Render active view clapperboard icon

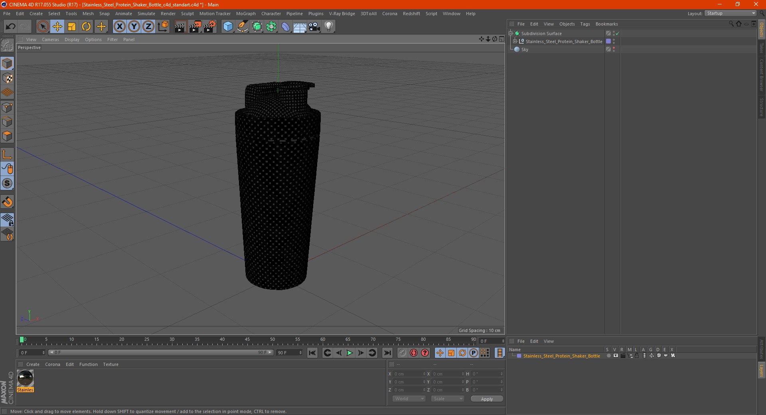180,27
